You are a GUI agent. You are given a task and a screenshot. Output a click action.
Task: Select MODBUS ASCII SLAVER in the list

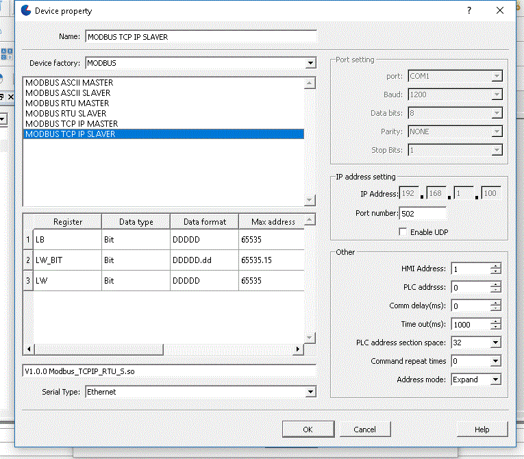[164, 93]
